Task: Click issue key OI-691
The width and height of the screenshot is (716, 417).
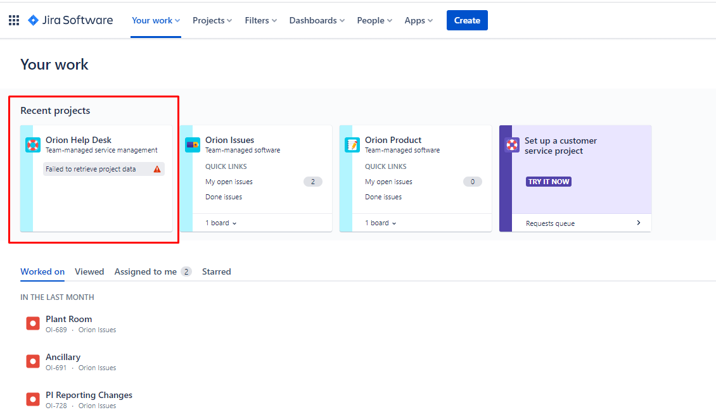Action: tap(56, 368)
